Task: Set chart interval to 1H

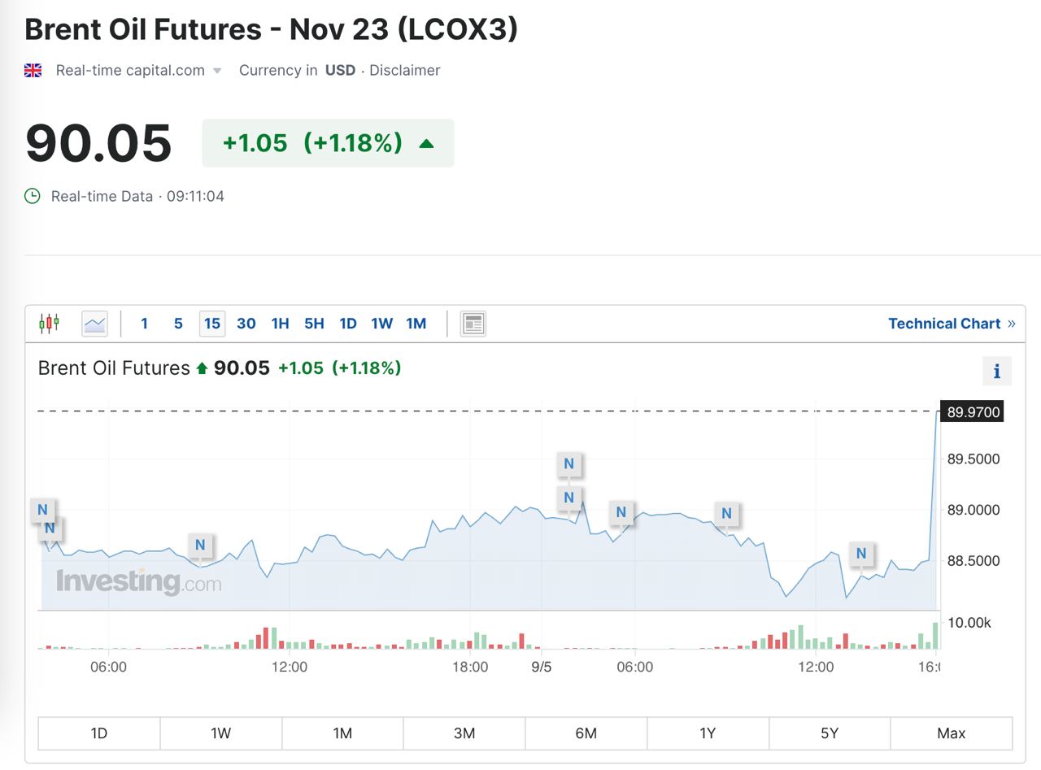Action: 280,324
